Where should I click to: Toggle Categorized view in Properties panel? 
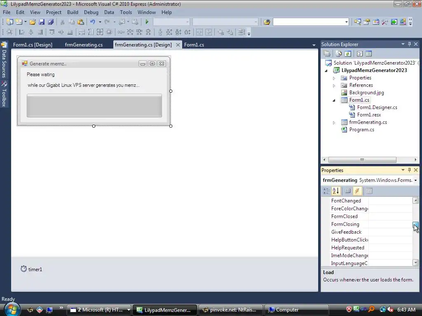pos(326,191)
